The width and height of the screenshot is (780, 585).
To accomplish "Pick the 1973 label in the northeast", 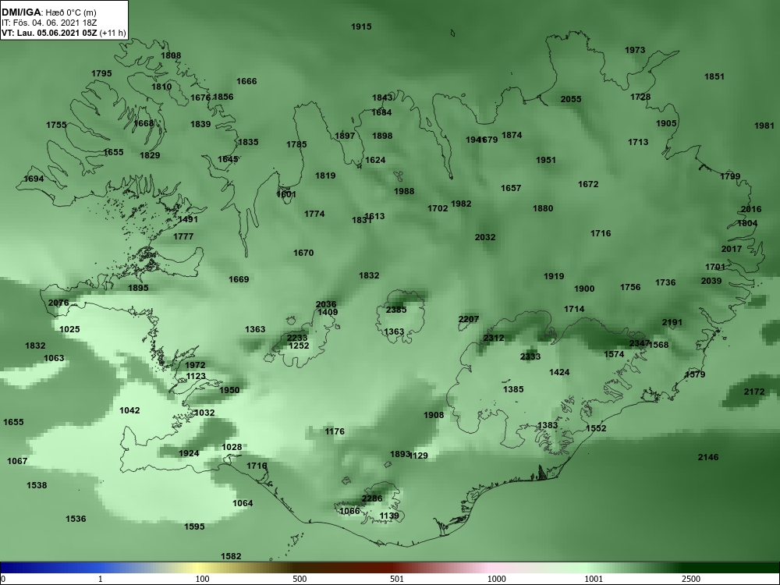I will tap(635, 50).
